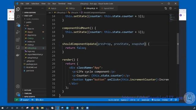
Task: Open the Source Control view
Action: tap(18, 24)
